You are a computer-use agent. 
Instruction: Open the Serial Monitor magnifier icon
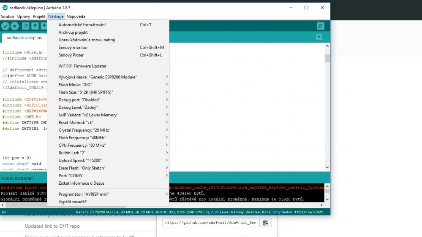pos(321,26)
